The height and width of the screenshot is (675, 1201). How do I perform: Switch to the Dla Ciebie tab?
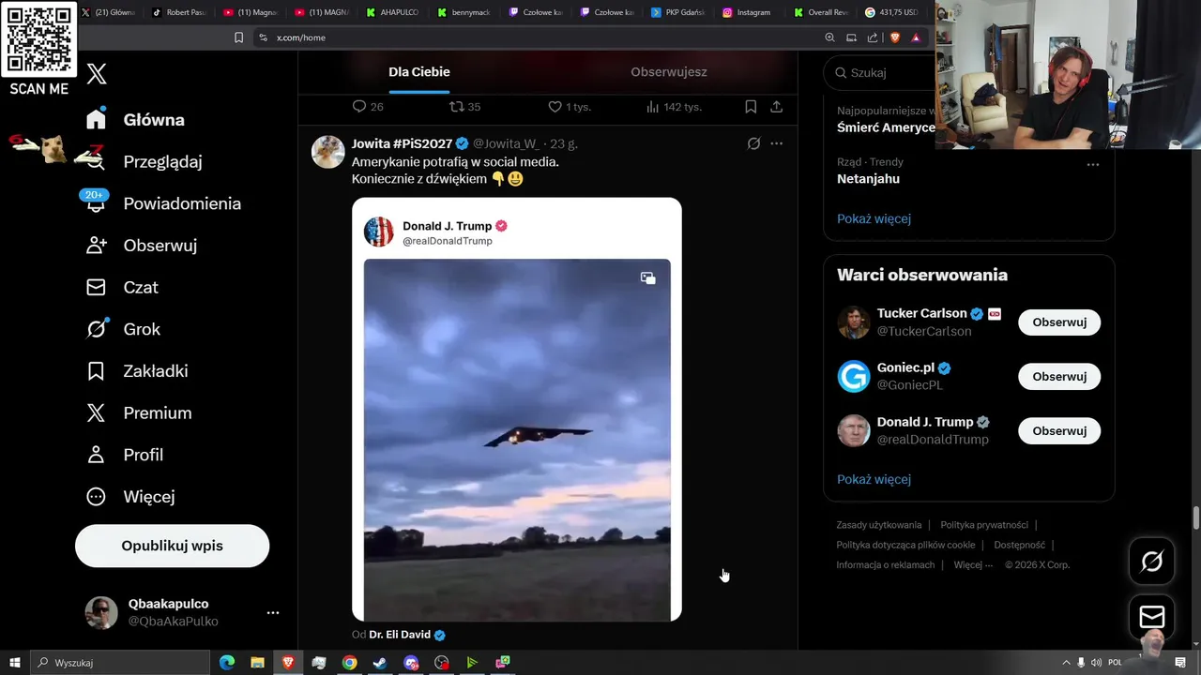pyautogui.click(x=419, y=72)
